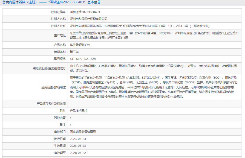Click intended use text starting 用于患者的手动体外除颤
245x158 pixels.
click(154, 87)
